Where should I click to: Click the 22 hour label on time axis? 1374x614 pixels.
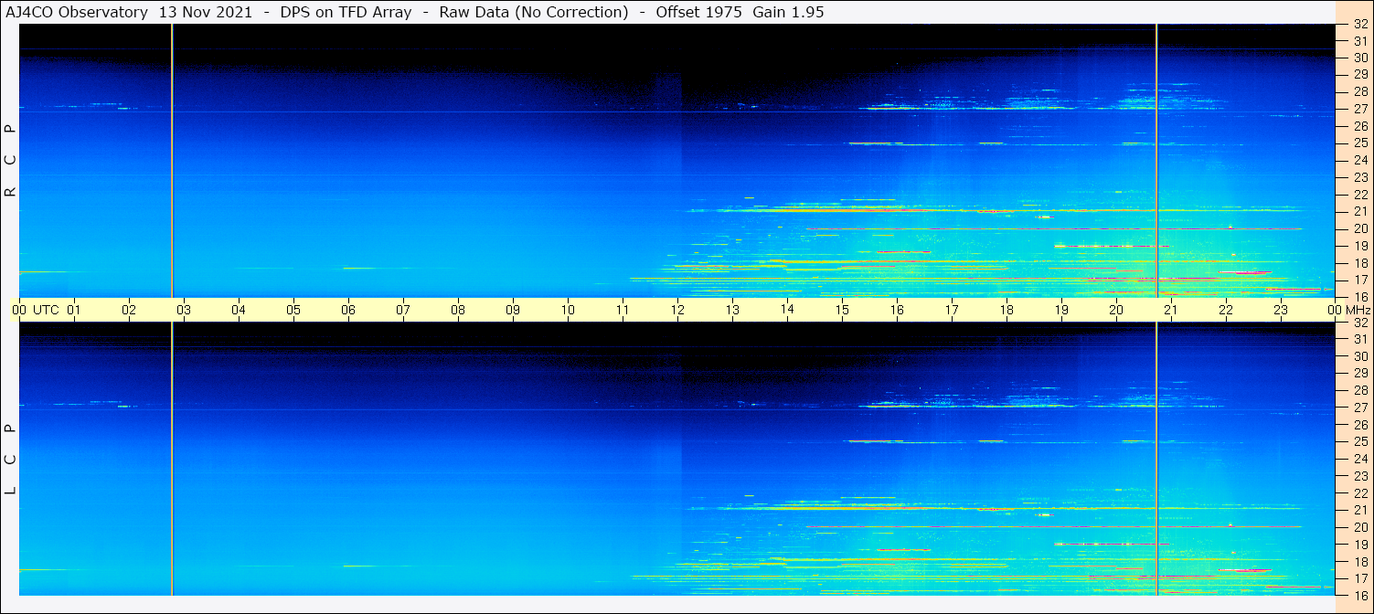1226,310
